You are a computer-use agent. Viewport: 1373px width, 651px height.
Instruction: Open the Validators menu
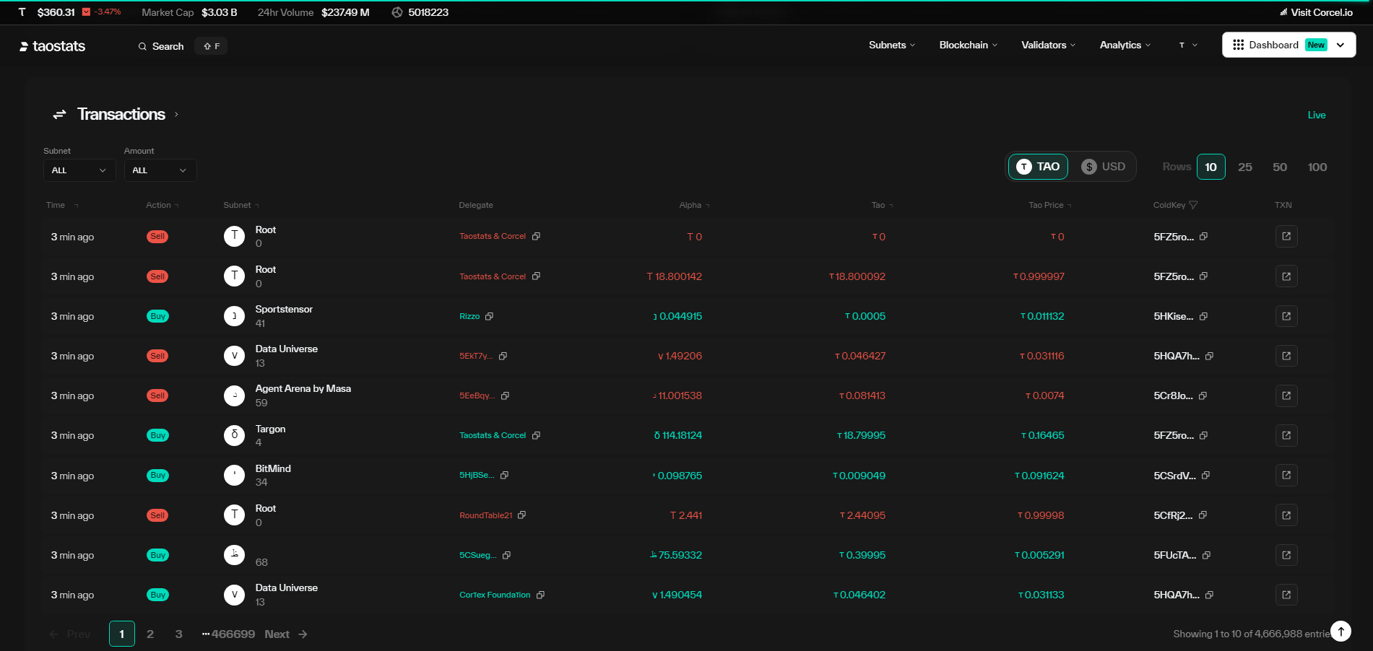click(x=1048, y=45)
